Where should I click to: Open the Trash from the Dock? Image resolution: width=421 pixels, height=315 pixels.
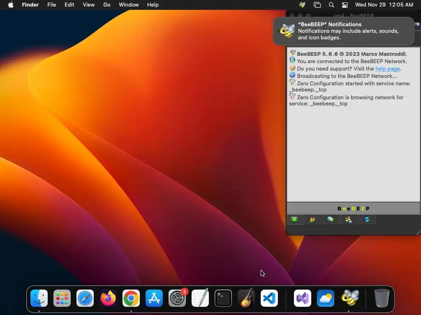click(x=382, y=298)
